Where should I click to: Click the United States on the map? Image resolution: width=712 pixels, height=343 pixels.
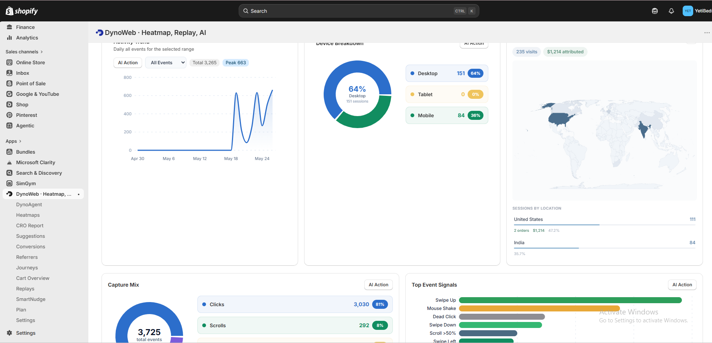pos(560,119)
